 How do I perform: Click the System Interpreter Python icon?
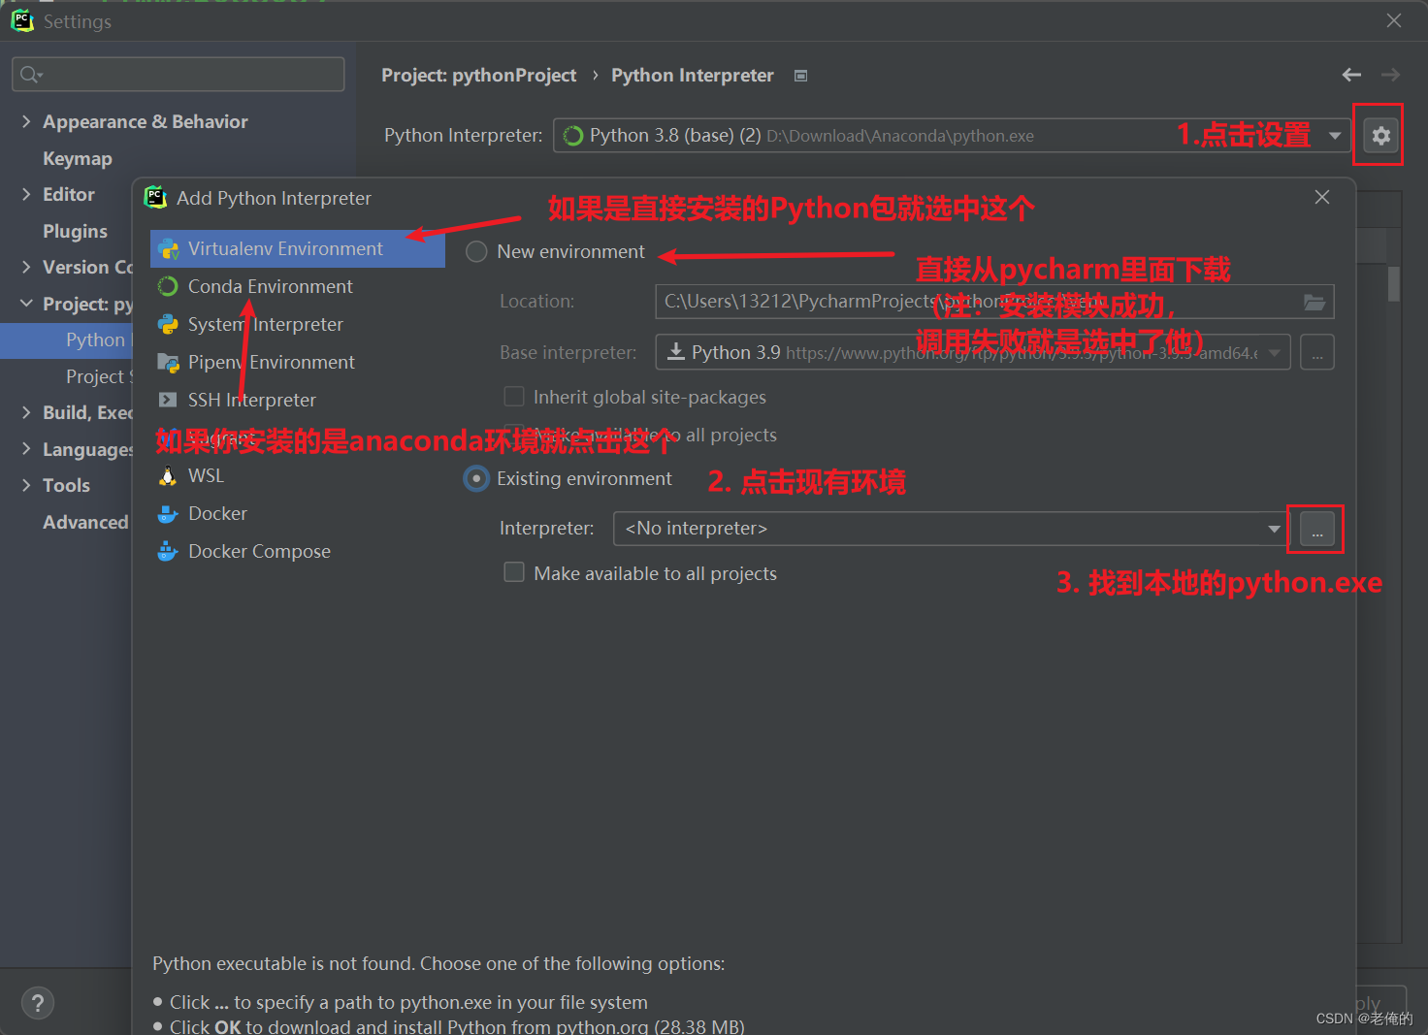pyautogui.click(x=168, y=324)
